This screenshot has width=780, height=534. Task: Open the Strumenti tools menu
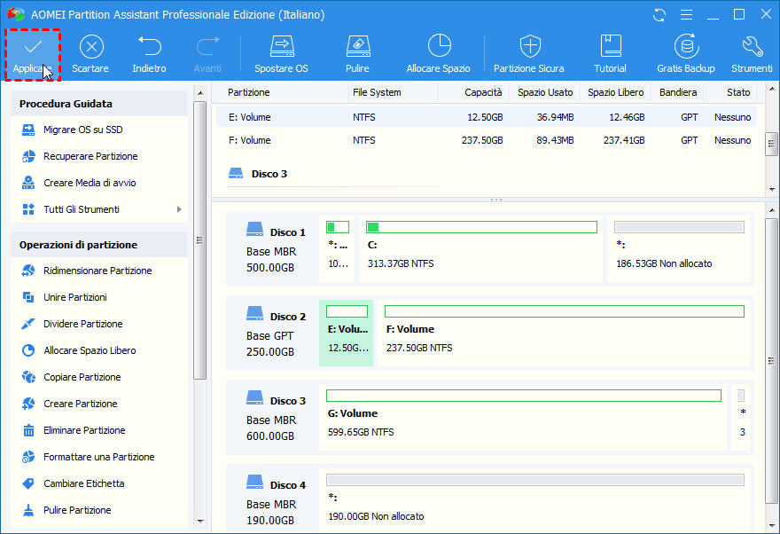pos(752,46)
